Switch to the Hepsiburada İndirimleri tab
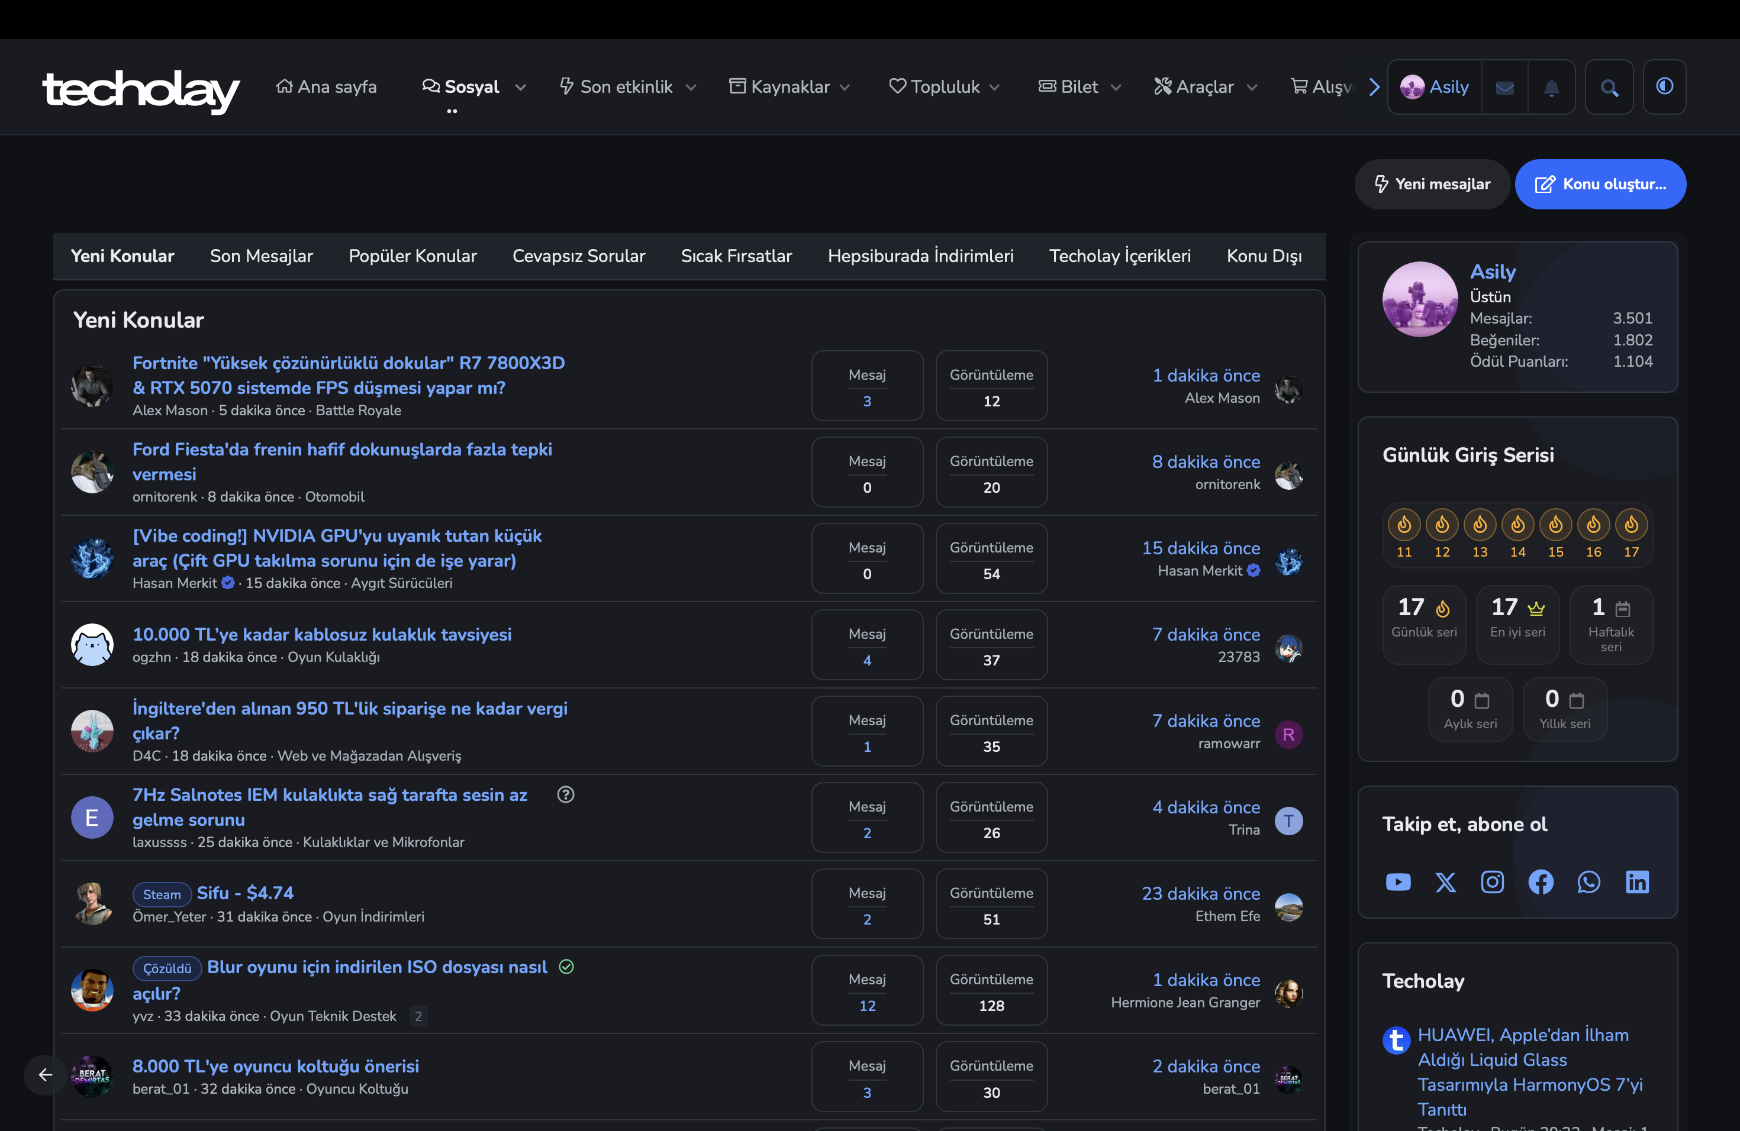This screenshot has height=1131, width=1740. (x=920, y=257)
